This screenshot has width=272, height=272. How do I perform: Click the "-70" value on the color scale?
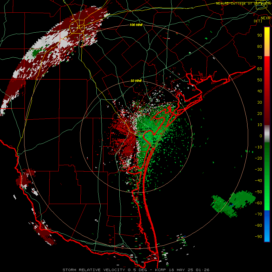(x=258, y=214)
